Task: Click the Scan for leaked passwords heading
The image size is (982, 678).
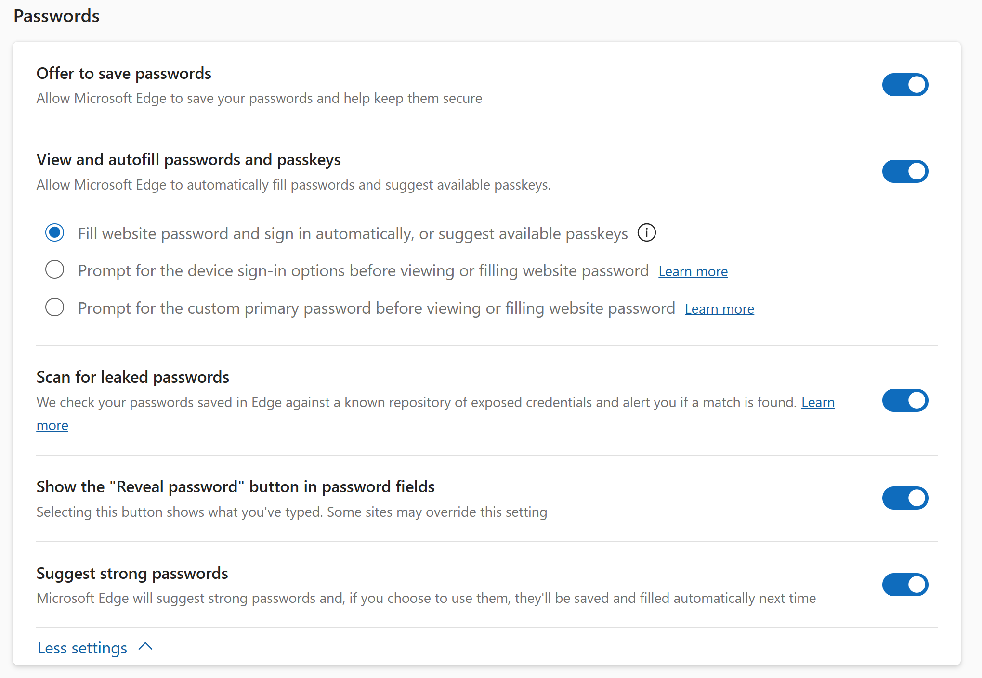Action: coord(132,377)
